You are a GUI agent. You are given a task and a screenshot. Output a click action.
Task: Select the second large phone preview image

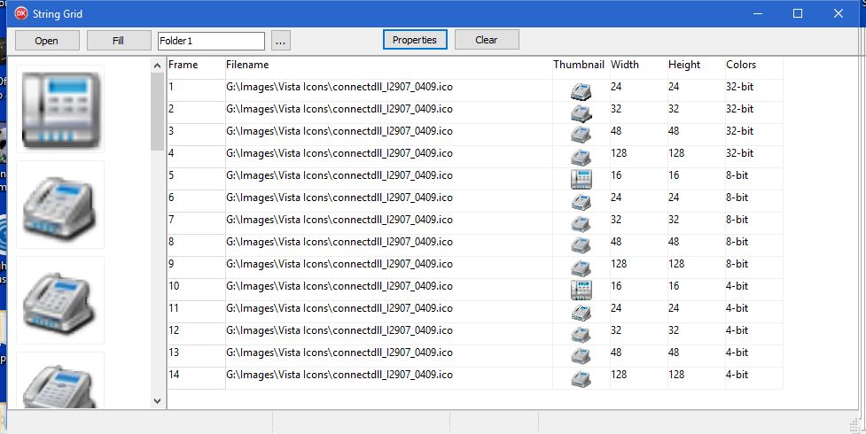click(x=60, y=205)
